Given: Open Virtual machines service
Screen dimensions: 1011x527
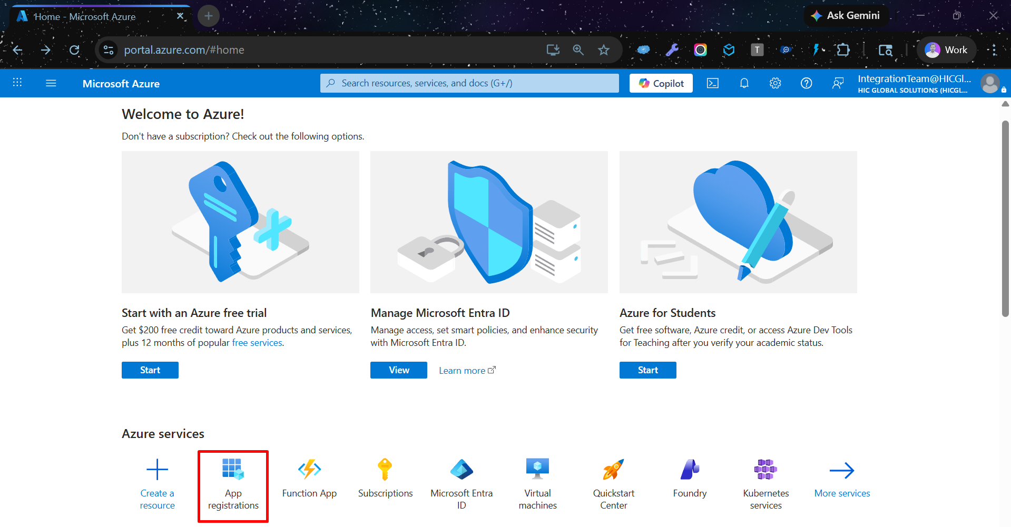Looking at the screenshot, I should click(x=537, y=484).
